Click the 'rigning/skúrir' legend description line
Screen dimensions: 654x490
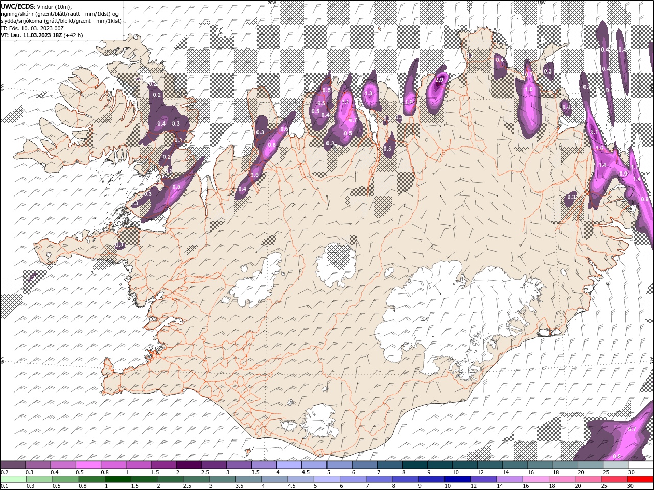(x=60, y=14)
